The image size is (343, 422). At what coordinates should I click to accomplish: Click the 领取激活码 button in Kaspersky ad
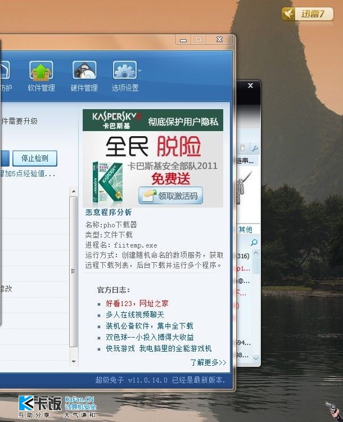pos(170,196)
